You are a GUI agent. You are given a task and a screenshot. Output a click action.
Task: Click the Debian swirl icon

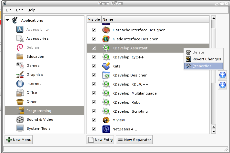pos(20,47)
